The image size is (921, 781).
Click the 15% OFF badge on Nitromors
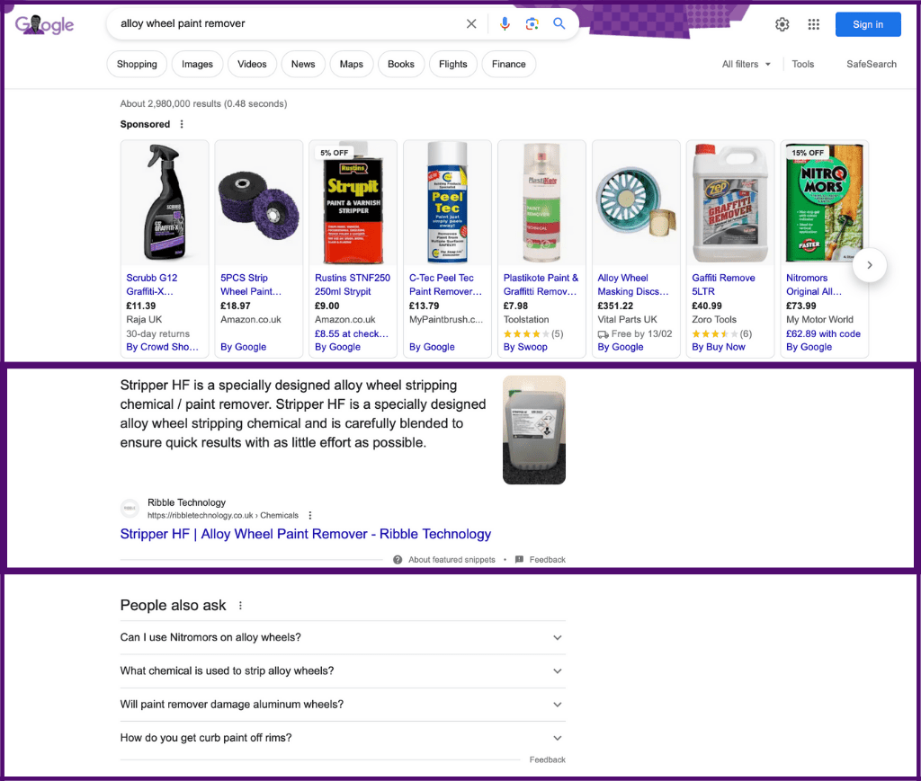pyautogui.click(x=808, y=153)
